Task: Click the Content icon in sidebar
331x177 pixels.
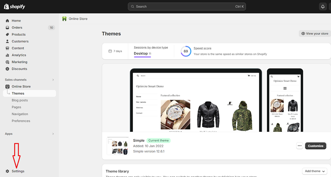Action: click(x=7, y=48)
